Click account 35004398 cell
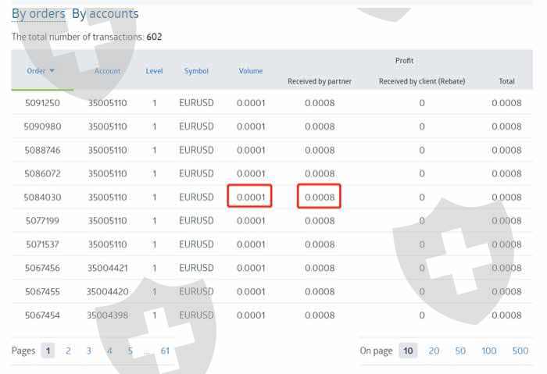This screenshot has width=547, height=374. pos(108,315)
